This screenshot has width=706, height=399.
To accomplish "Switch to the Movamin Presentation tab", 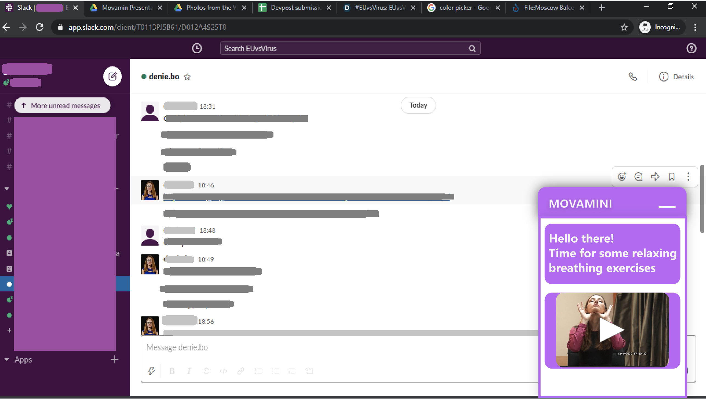I will [127, 8].
